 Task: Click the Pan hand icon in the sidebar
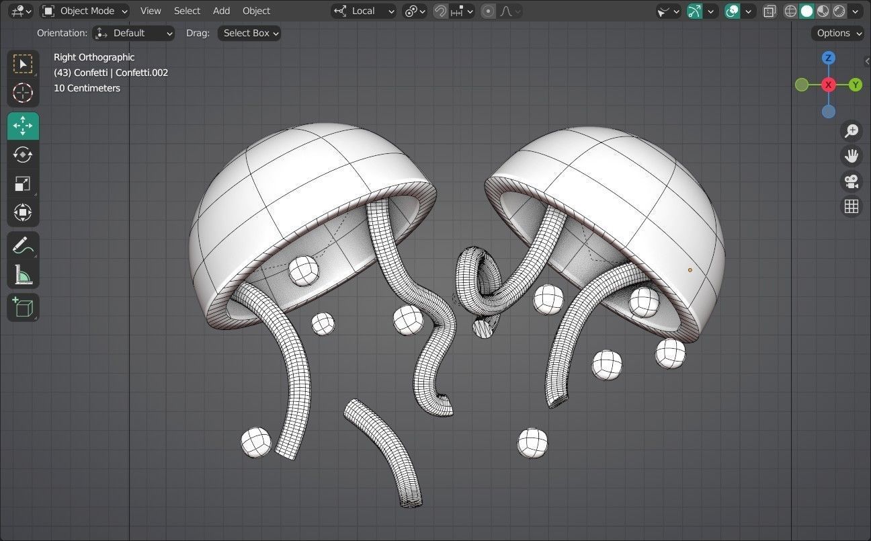click(852, 155)
